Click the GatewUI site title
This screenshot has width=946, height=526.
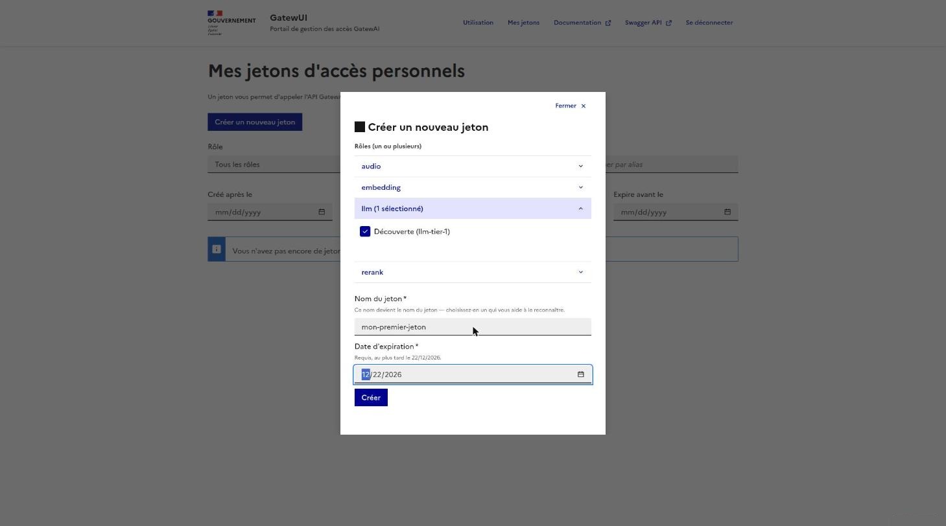pyautogui.click(x=289, y=17)
